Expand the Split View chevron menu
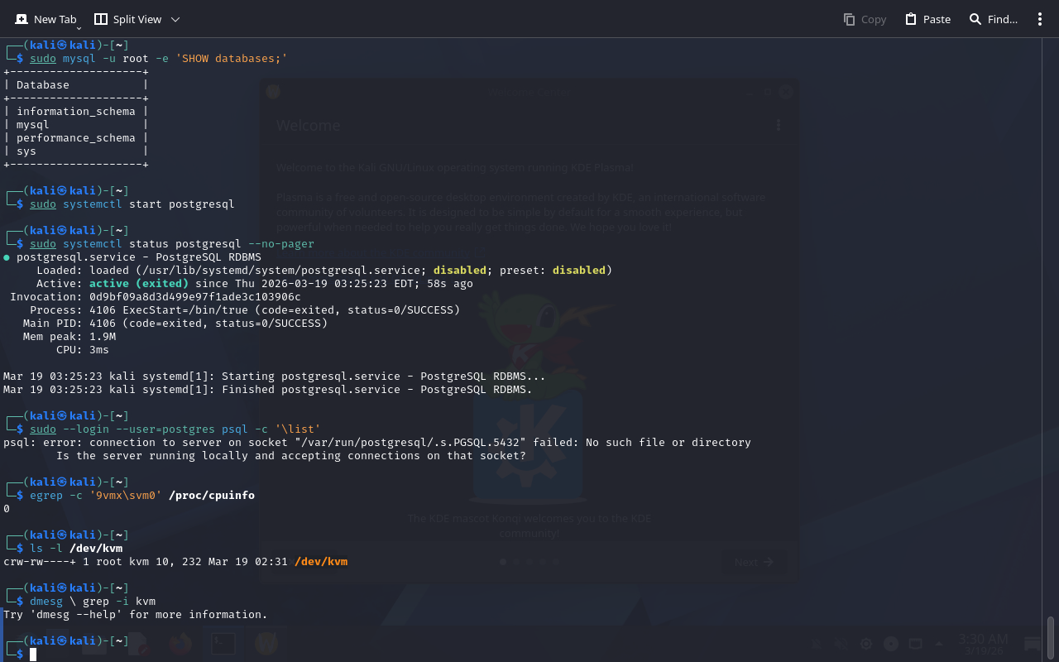The height and width of the screenshot is (662, 1059). tap(175, 19)
